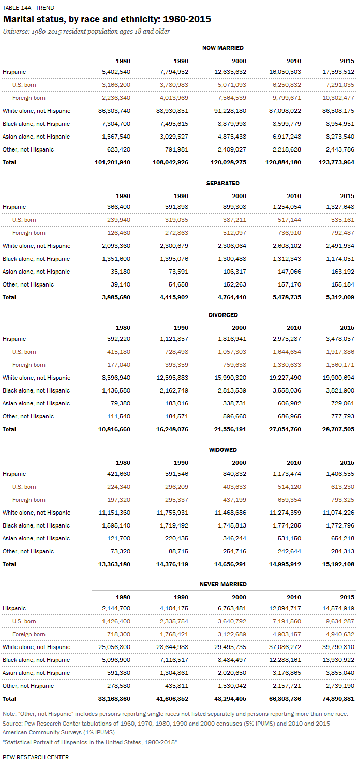Click the 'WIDOWED' section heading
This screenshot has width=357, height=768.
pyautogui.click(x=222, y=450)
